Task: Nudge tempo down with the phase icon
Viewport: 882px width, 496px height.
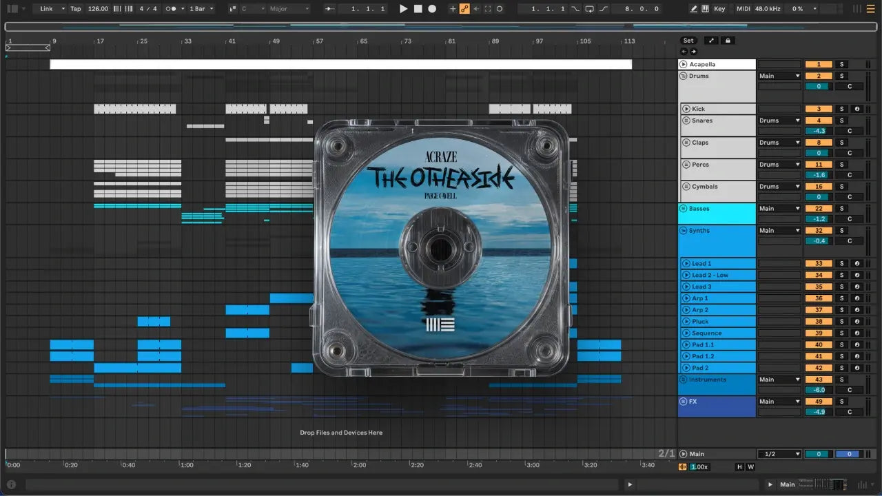Action: [x=117, y=9]
